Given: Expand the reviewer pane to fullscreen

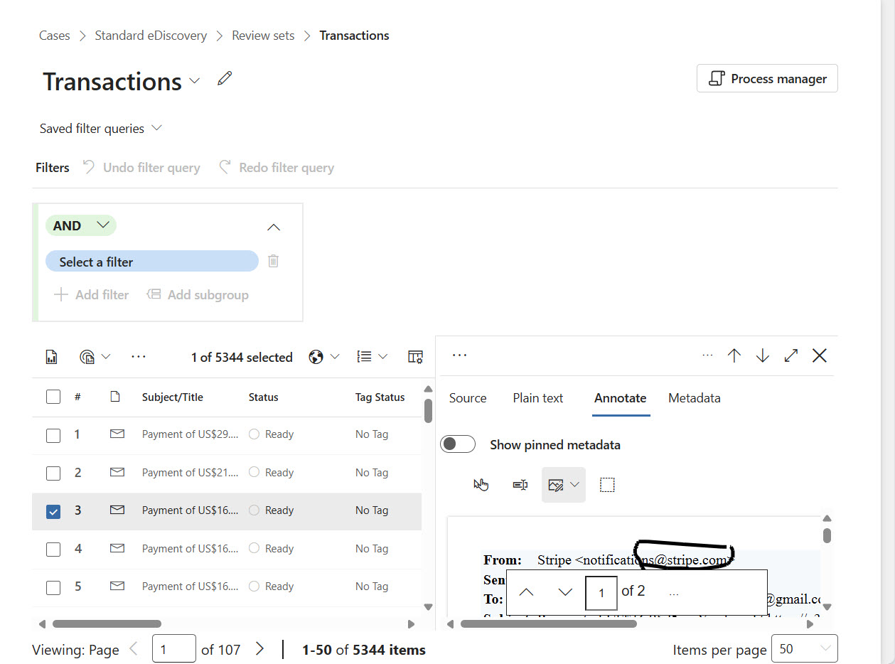Looking at the screenshot, I should point(791,355).
